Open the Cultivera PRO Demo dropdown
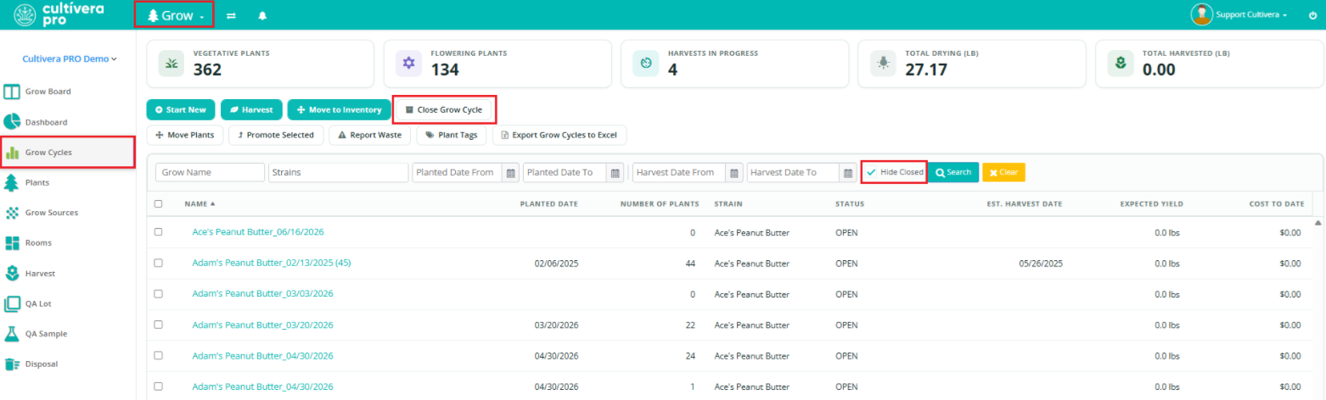The height and width of the screenshot is (400, 1326). [69, 59]
